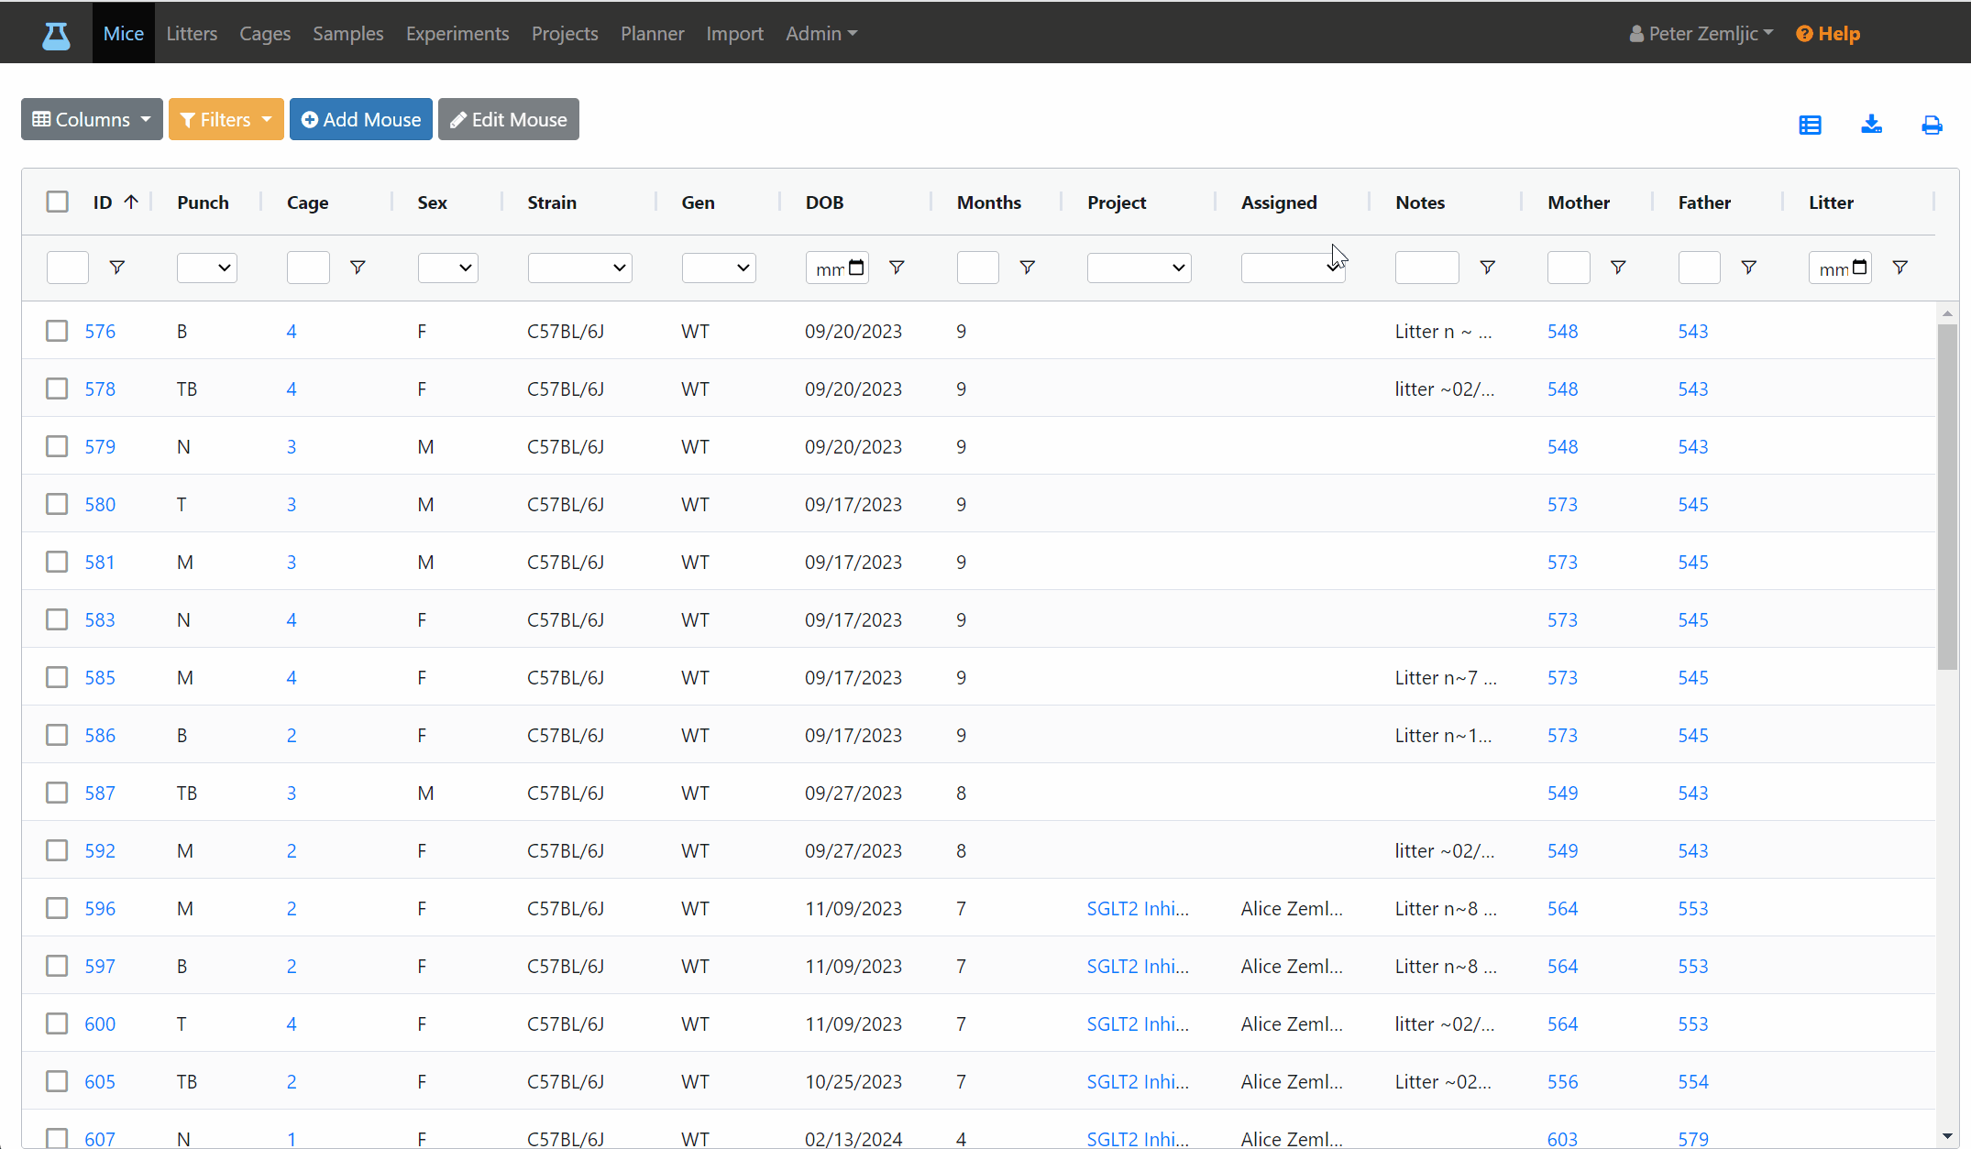Click the orange Help question icon

1803,34
